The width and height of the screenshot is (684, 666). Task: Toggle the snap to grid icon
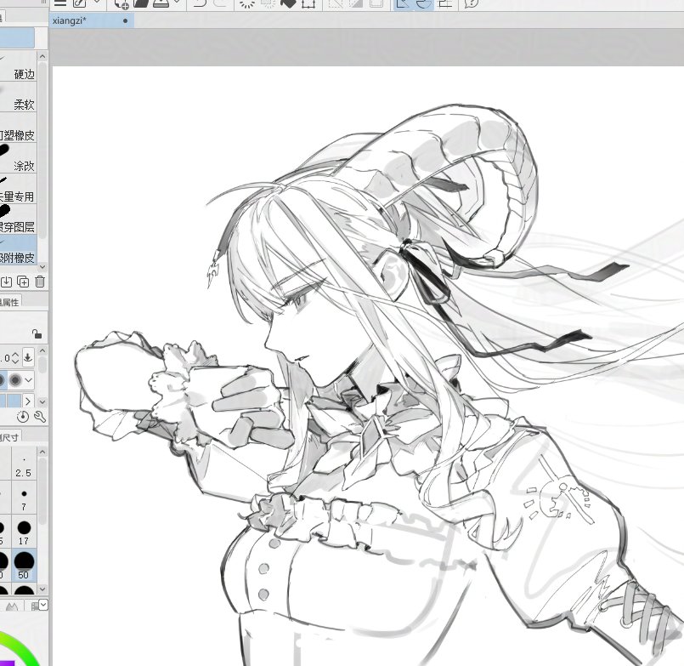(444, 3)
